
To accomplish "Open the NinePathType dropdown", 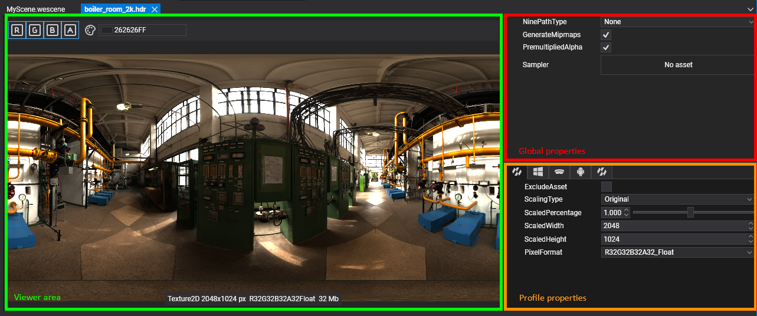I will pos(677,22).
